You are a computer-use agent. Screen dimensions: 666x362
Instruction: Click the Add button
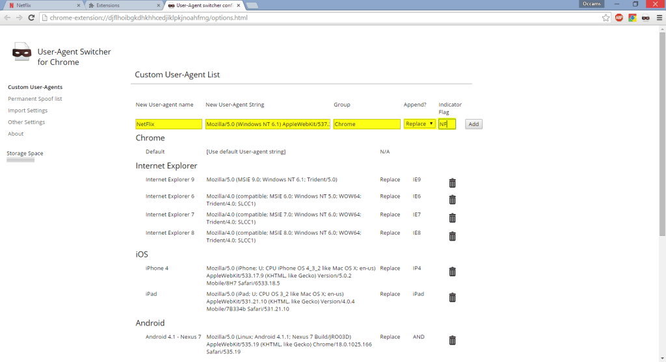click(x=473, y=124)
